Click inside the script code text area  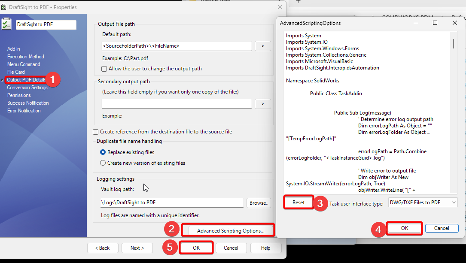pyautogui.click(x=367, y=112)
